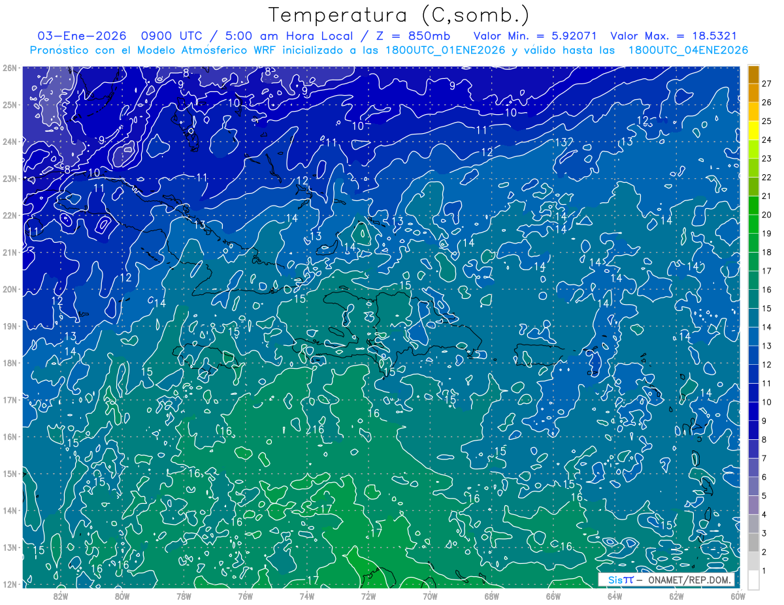Click the latitude axis label "26N"

[10, 68]
